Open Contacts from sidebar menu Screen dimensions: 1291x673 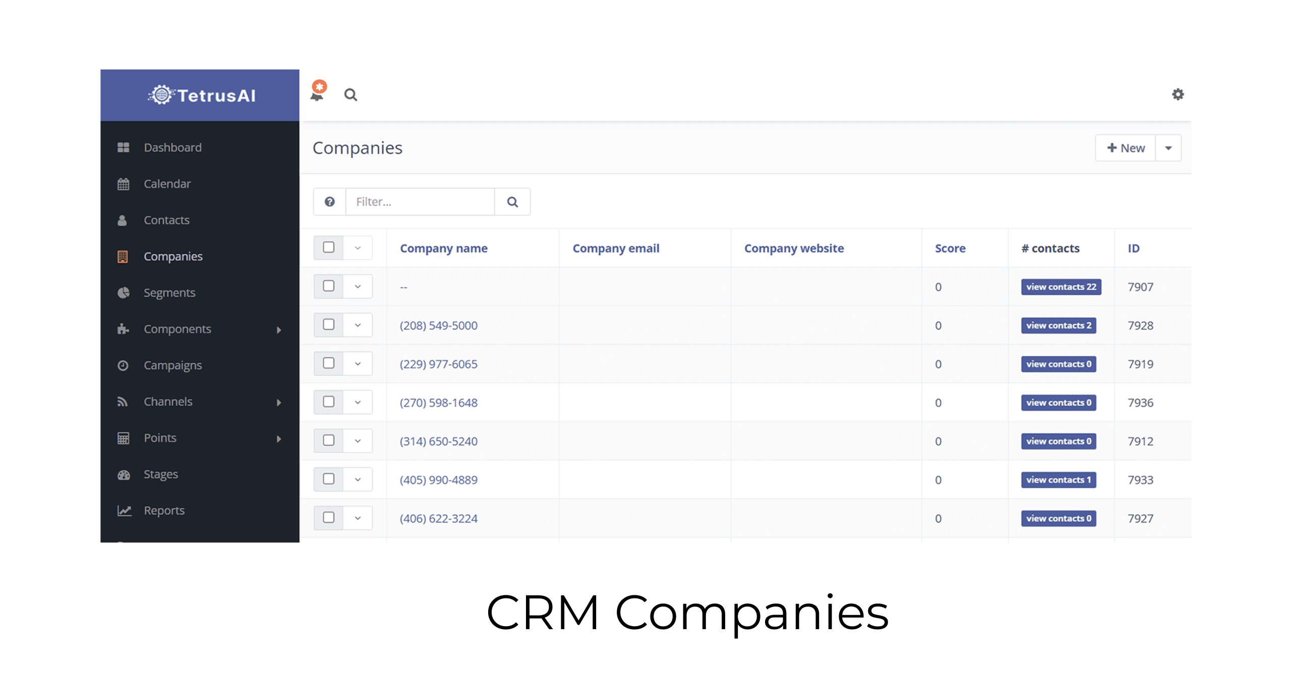pyautogui.click(x=166, y=220)
